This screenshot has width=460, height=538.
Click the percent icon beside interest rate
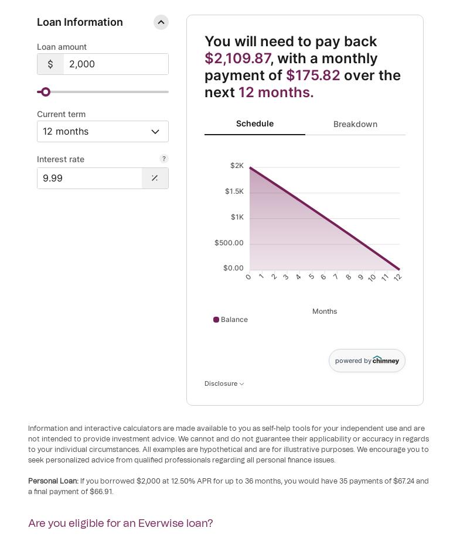[x=155, y=178]
